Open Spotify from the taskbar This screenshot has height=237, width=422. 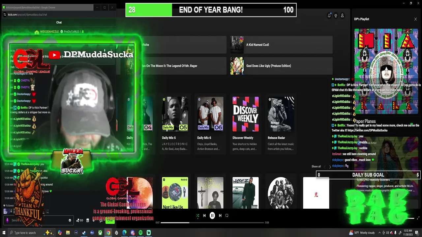point(140,233)
